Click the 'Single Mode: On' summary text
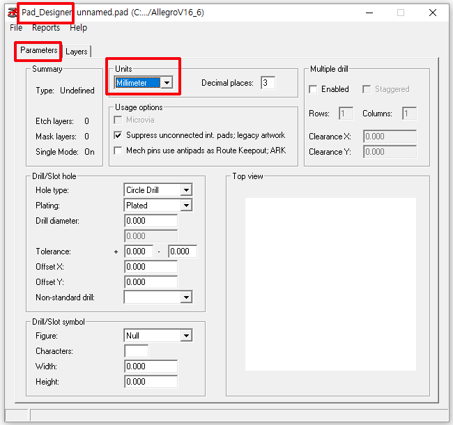Image resolution: width=453 pixels, height=425 pixels. (65, 152)
